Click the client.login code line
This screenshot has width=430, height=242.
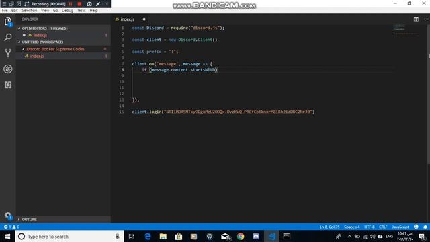click(x=223, y=112)
